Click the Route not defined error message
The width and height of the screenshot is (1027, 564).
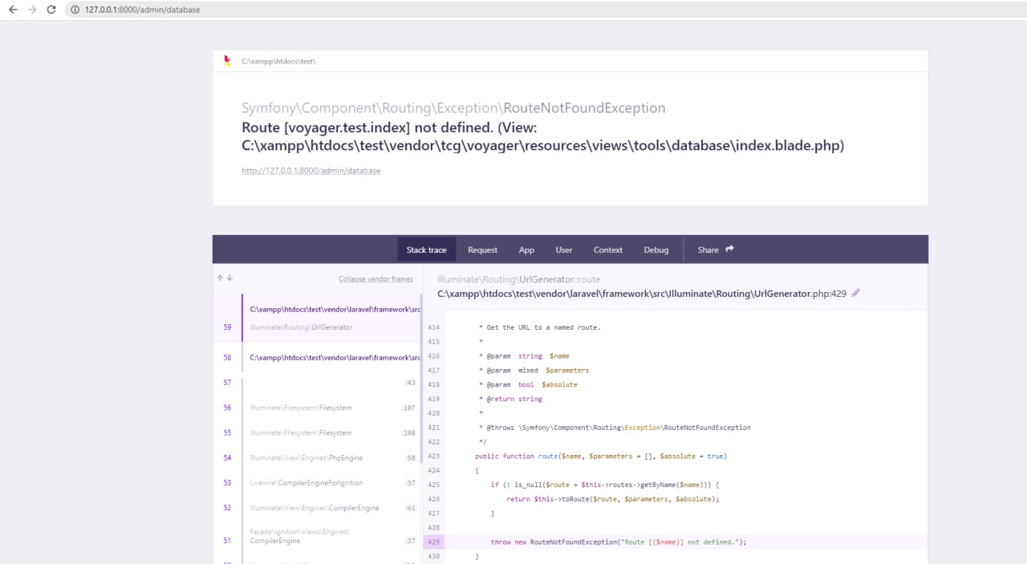(x=542, y=136)
